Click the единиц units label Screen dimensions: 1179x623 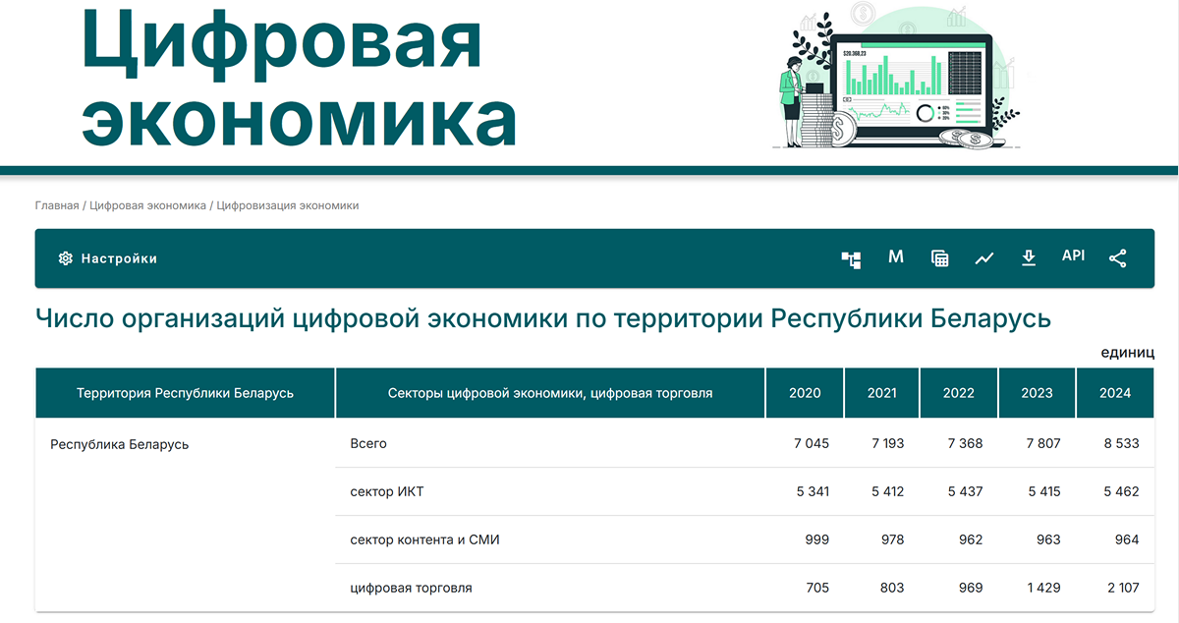[x=1130, y=353]
